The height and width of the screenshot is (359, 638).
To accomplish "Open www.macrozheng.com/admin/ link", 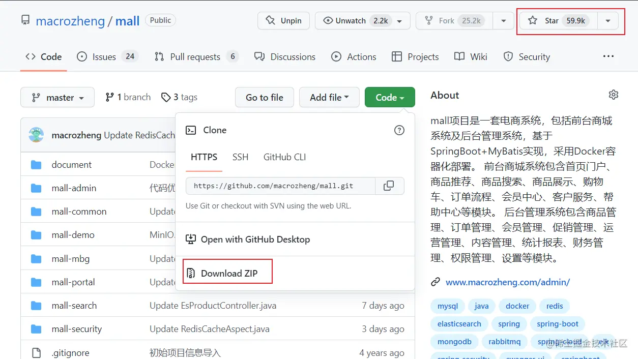I will pyautogui.click(x=508, y=282).
